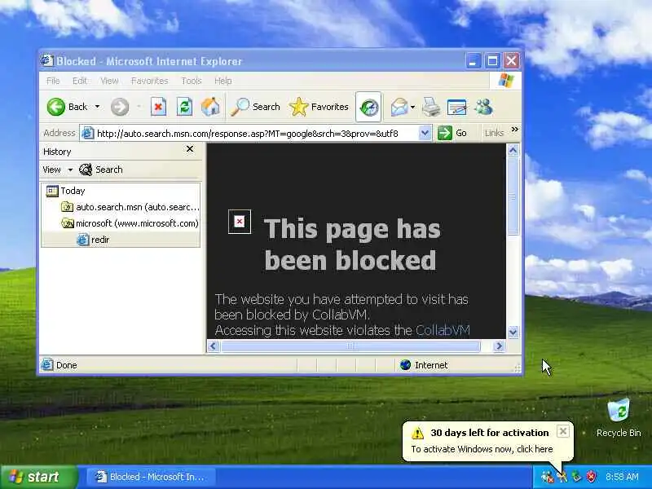Screen dimensions: 652x489
Task: Open the Edit menu
Action: 79,81
